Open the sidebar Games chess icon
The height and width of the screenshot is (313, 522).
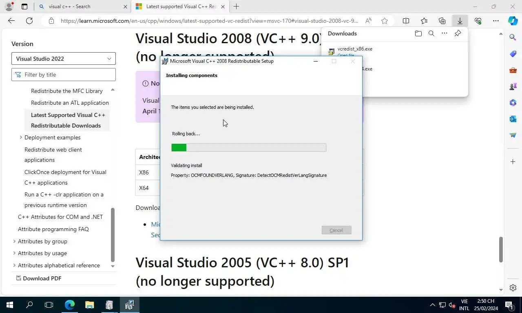(513, 86)
